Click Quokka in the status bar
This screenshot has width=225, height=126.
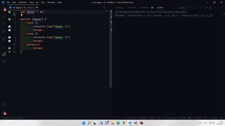point(20,118)
